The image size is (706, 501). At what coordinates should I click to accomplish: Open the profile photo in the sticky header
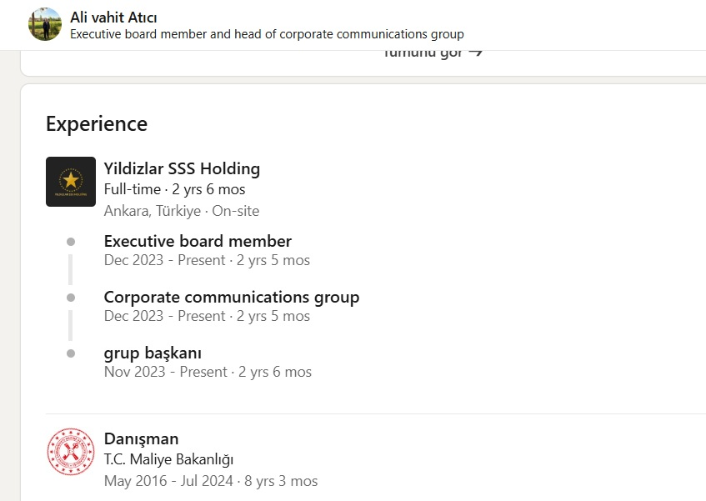click(45, 24)
